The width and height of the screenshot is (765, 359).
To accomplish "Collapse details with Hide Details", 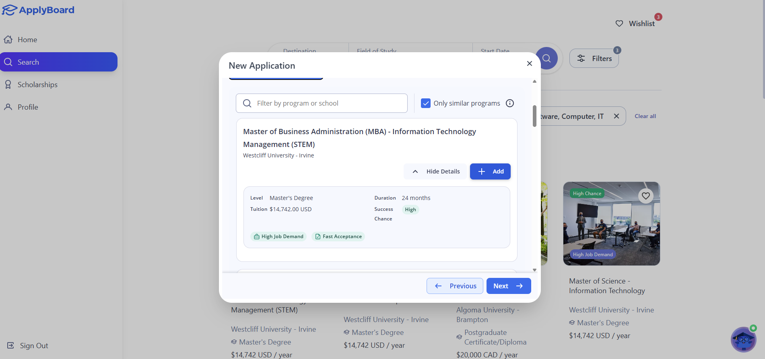I will pyautogui.click(x=436, y=171).
